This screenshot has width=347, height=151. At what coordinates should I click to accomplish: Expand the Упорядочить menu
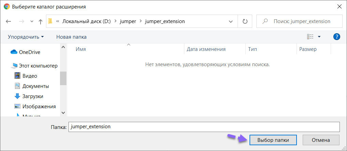tap(26, 37)
